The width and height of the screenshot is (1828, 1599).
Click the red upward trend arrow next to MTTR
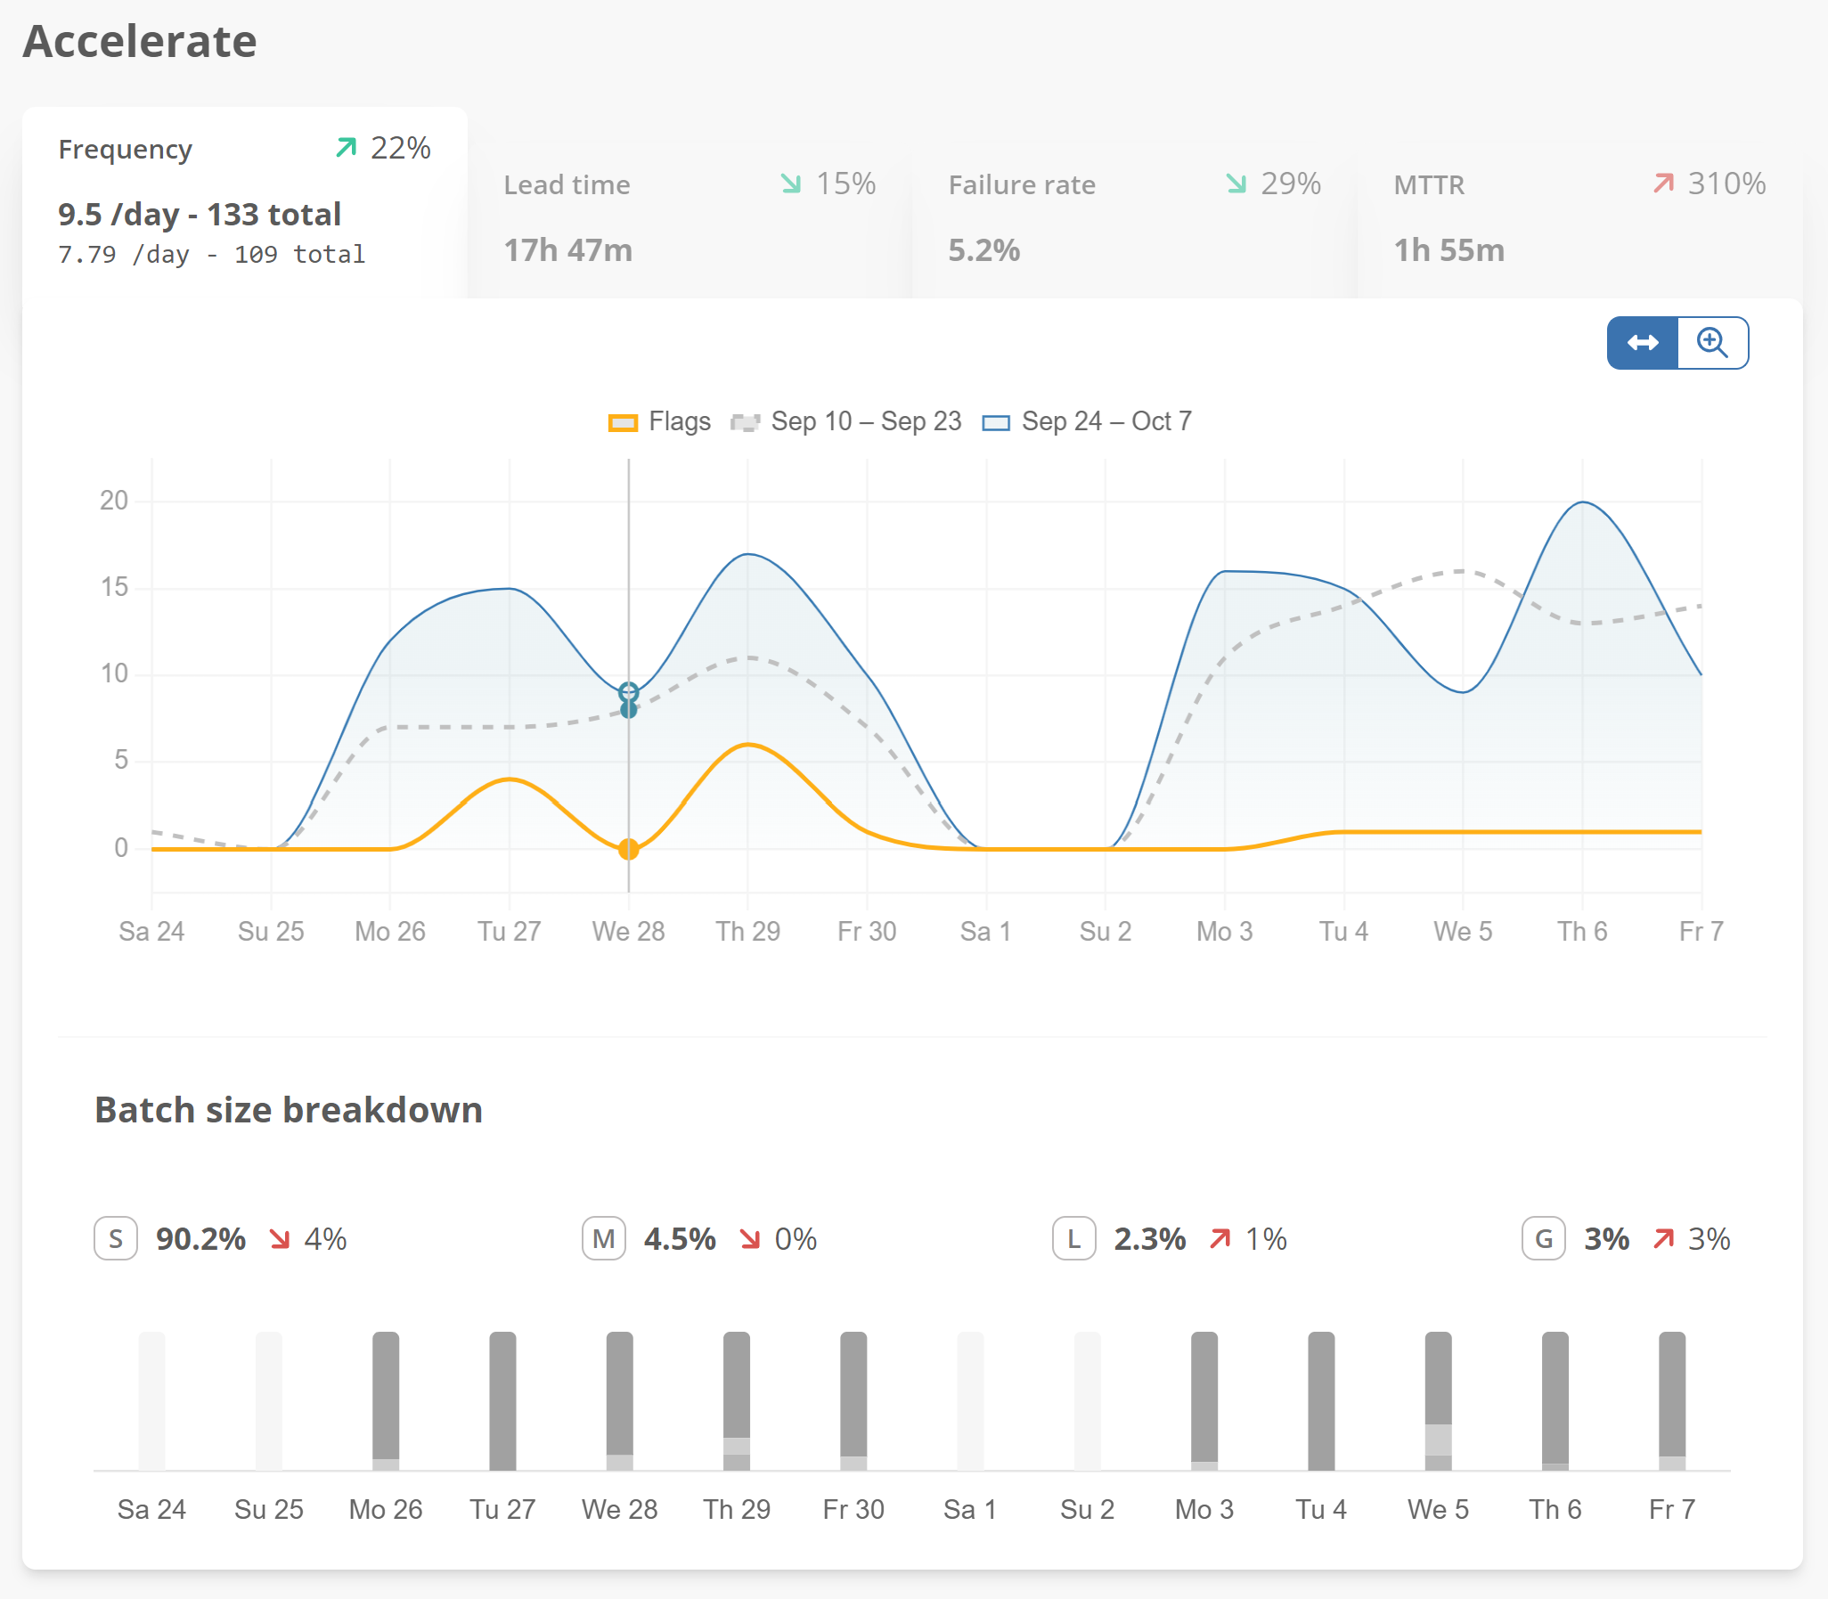(1663, 184)
